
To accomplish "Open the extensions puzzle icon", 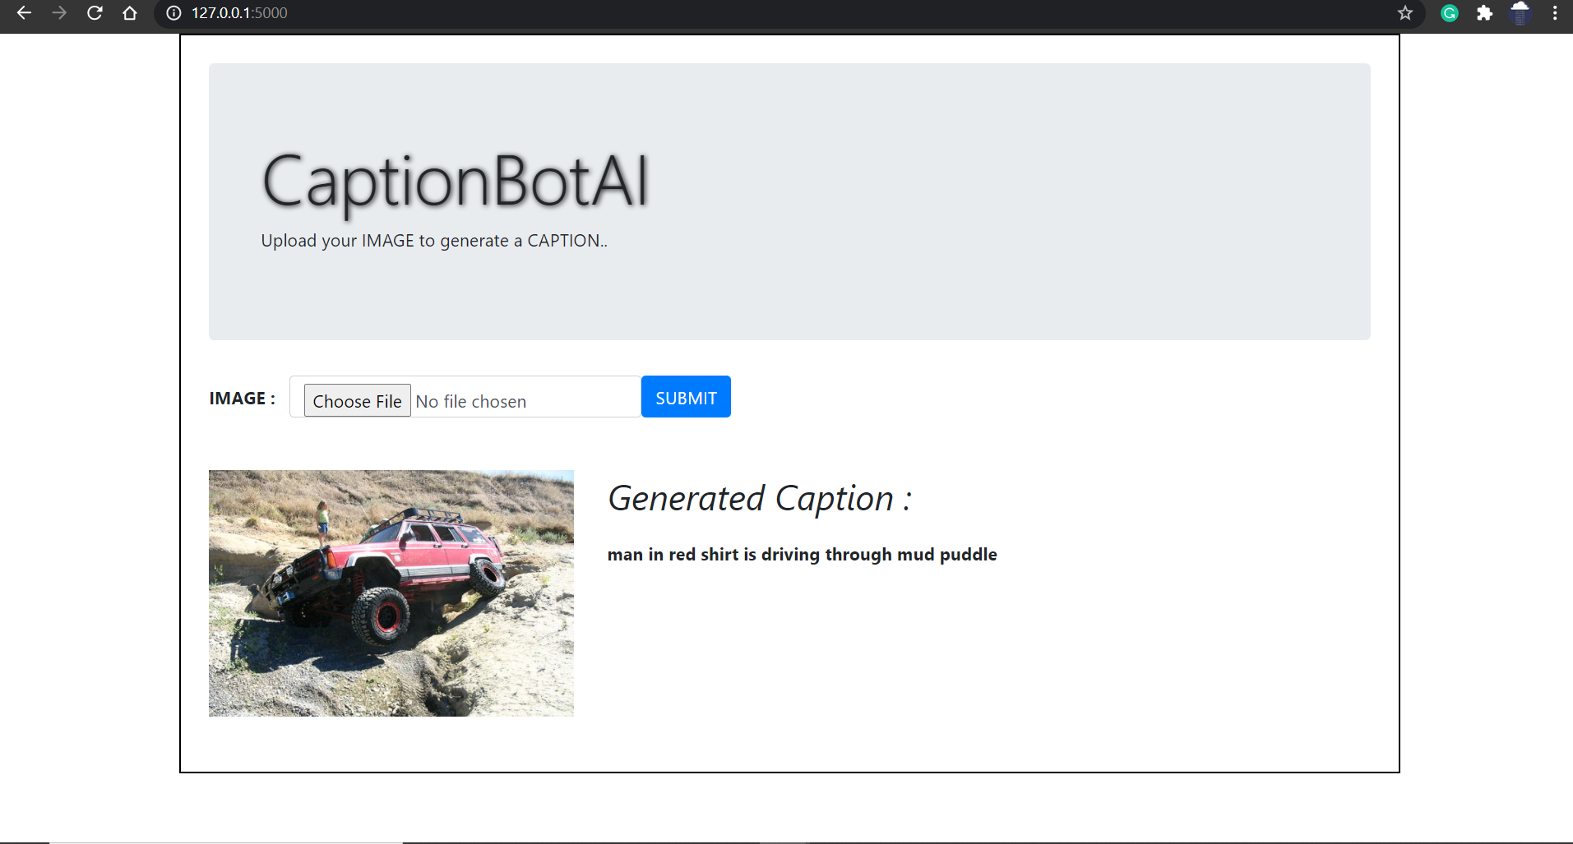I will click(1485, 13).
